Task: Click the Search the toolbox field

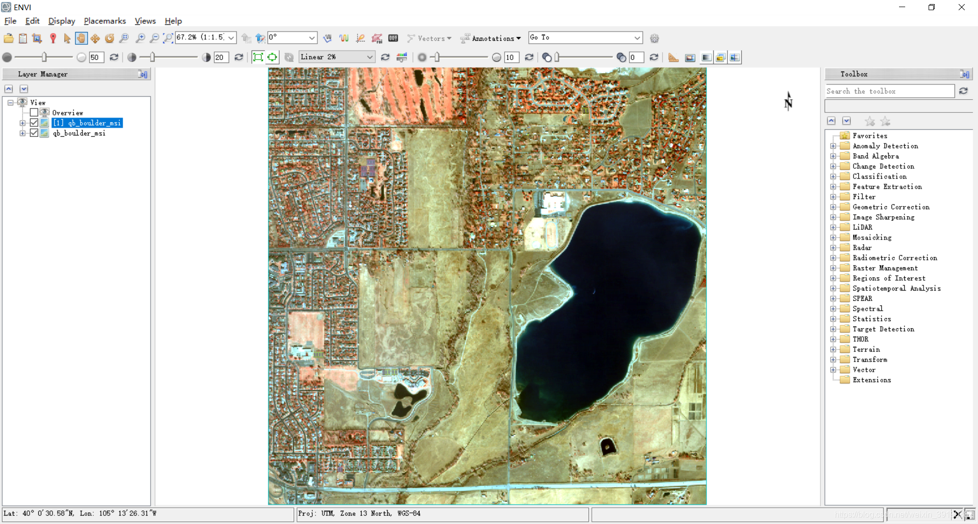Action: [889, 91]
